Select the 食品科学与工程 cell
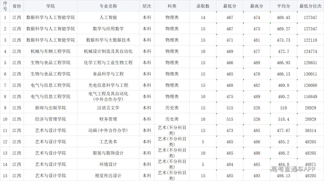Screen dimensions: 324x181 [x=108, y=74]
